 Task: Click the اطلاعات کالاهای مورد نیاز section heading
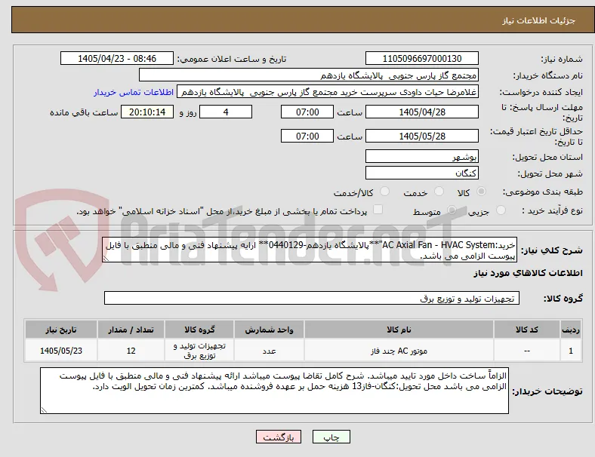pyautogui.click(x=528, y=273)
